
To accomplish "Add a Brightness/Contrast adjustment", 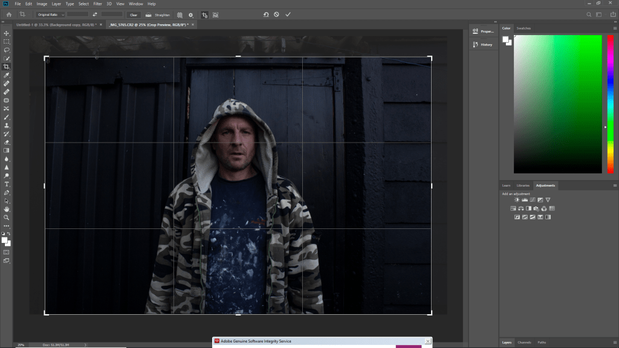I will pos(517,200).
